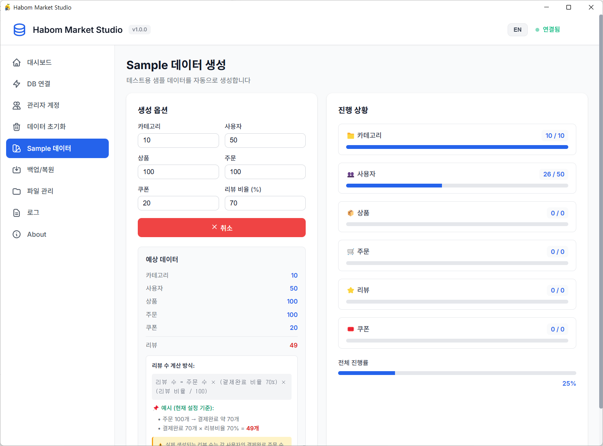Click the 쿠폰 count input field
Screen dimensions: 603x446
(178, 203)
